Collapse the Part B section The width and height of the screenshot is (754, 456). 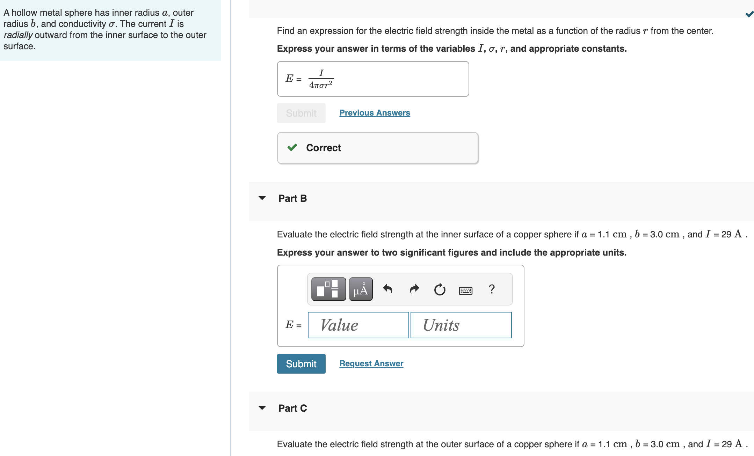coord(262,198)
